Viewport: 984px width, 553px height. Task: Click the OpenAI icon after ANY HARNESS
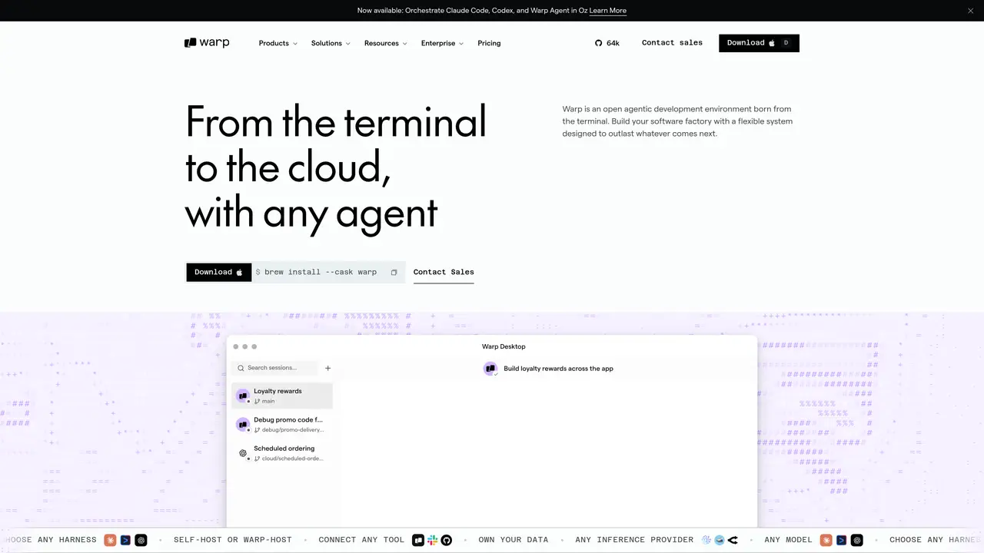click(x=141, y=540)
